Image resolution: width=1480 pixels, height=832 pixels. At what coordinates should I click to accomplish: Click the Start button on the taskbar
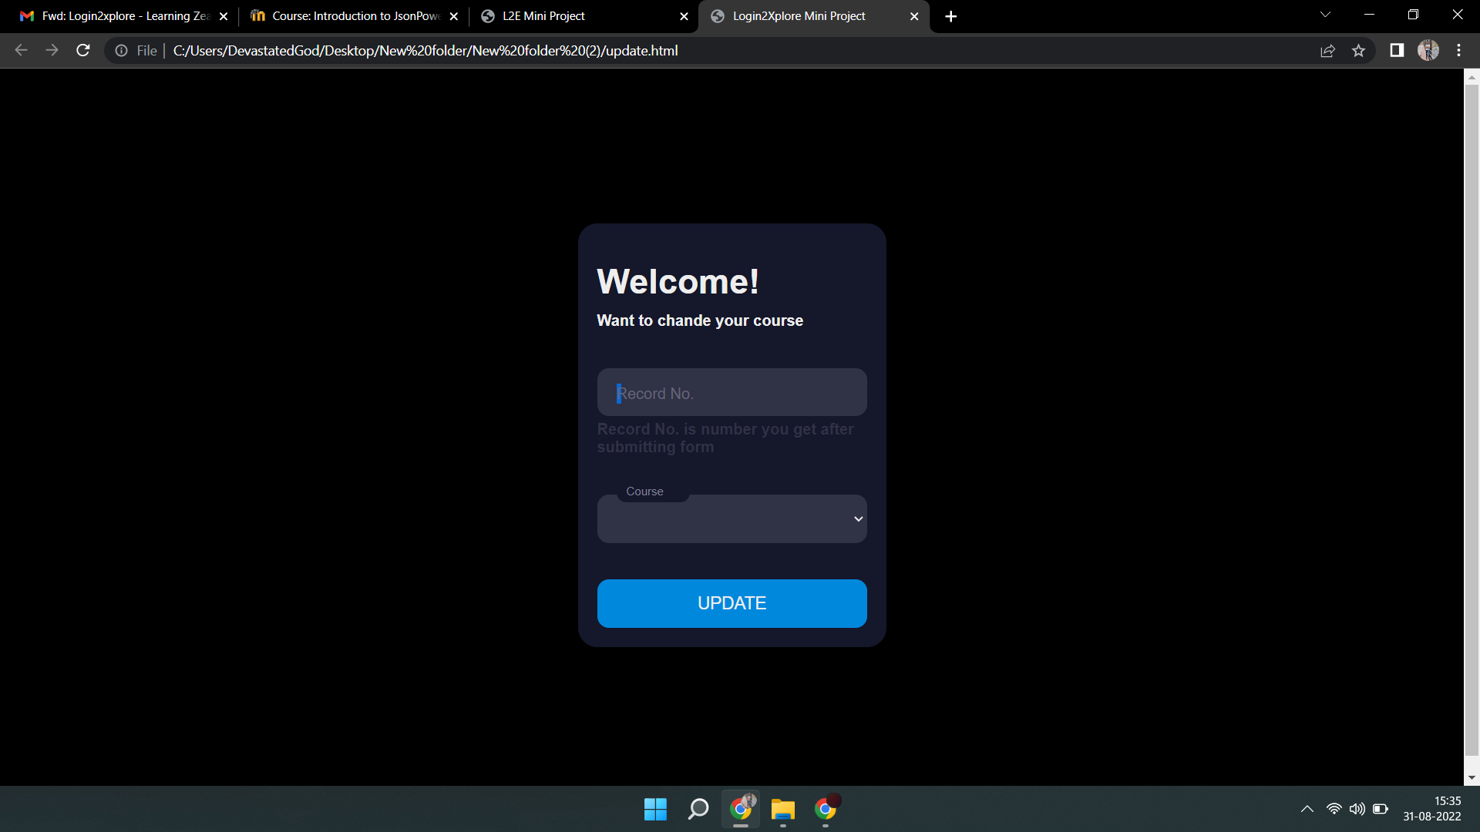(654, 809)
